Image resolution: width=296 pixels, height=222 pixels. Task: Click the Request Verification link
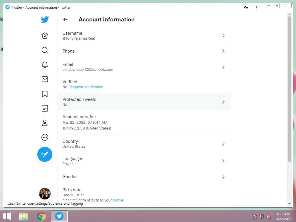click(86, 87)
